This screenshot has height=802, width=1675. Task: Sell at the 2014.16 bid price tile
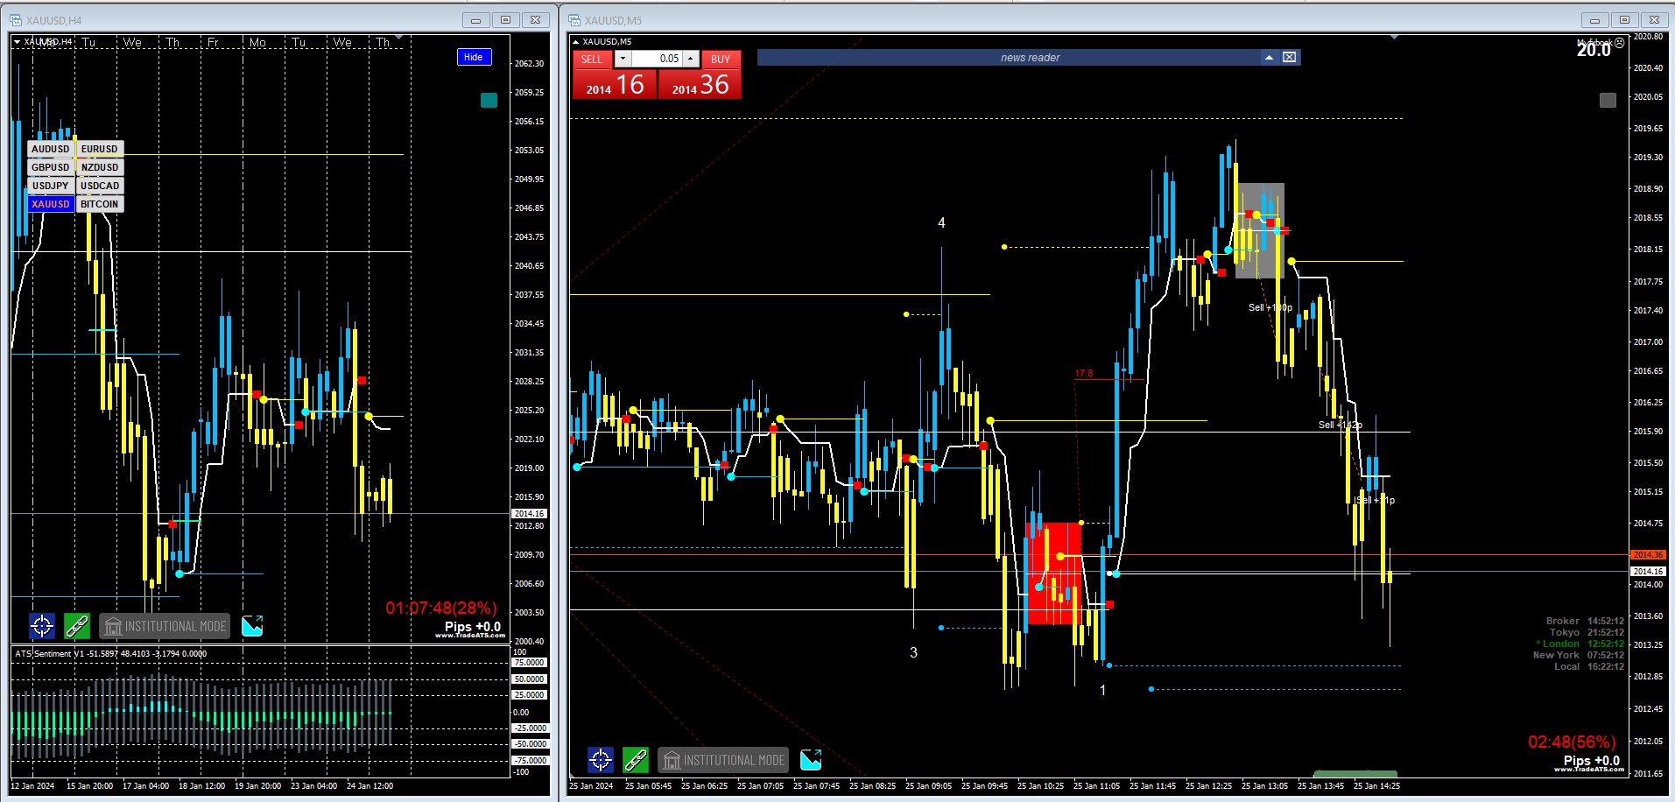tap(615, 84)
